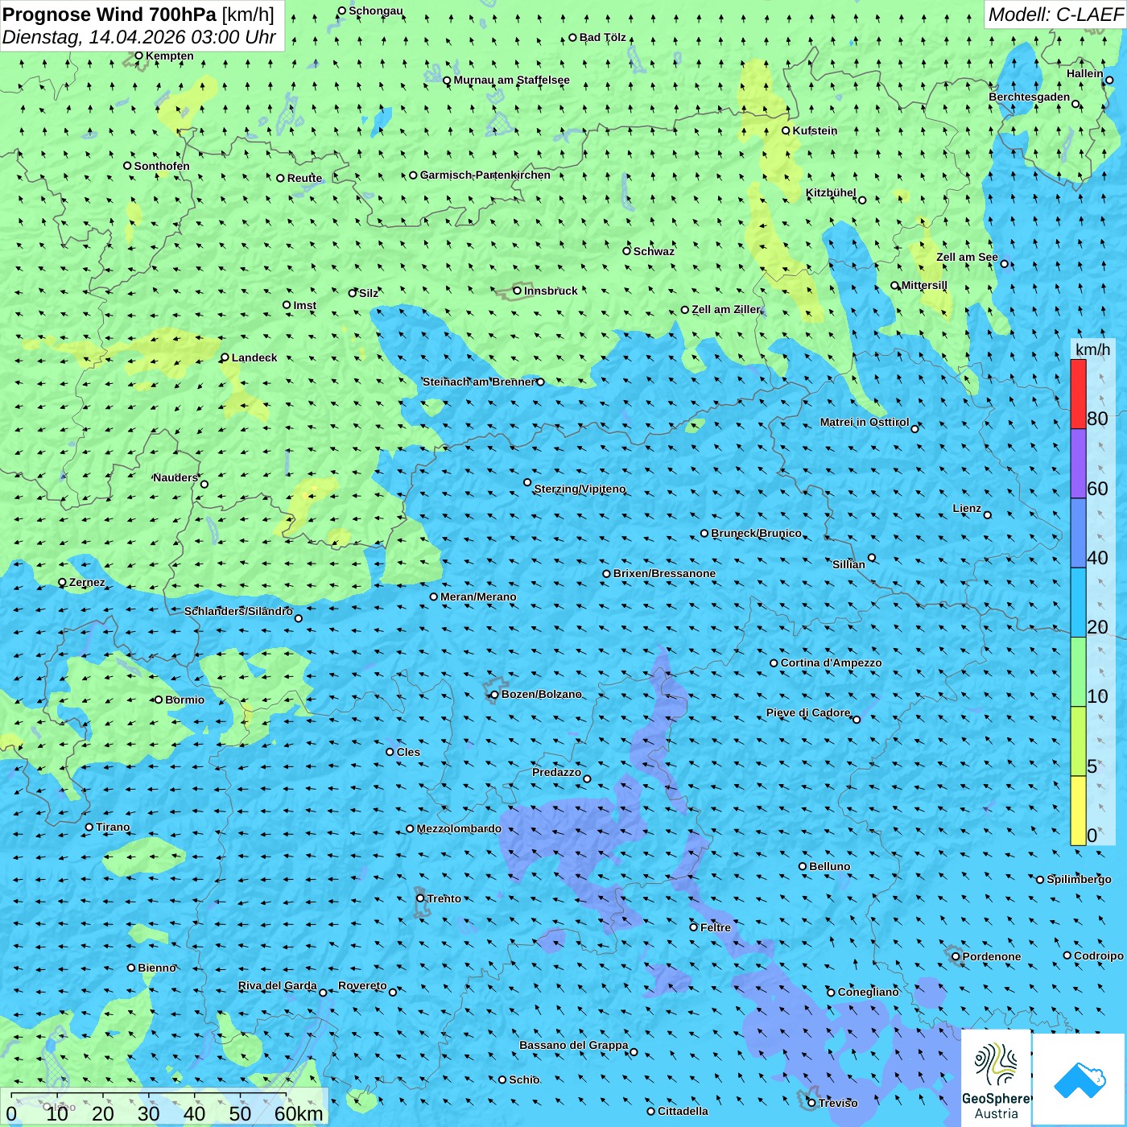Image resolution: width=1127 pixels, height=1127 pixels.
Task: Click the Trento city marker
Action: pos(420,898)
